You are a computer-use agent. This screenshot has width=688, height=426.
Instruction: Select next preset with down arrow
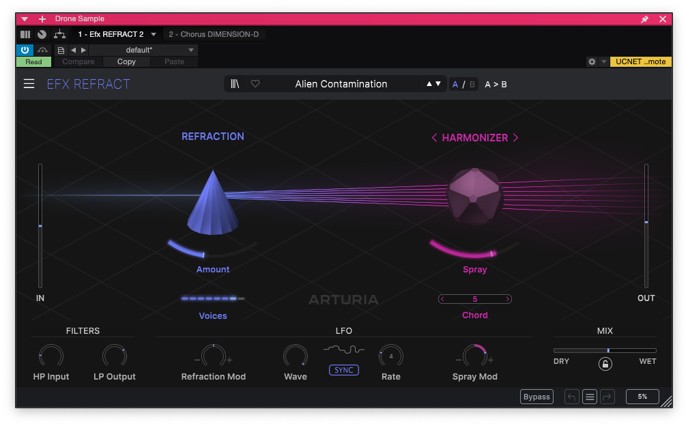pyautogui.click(x=438, y=84)
